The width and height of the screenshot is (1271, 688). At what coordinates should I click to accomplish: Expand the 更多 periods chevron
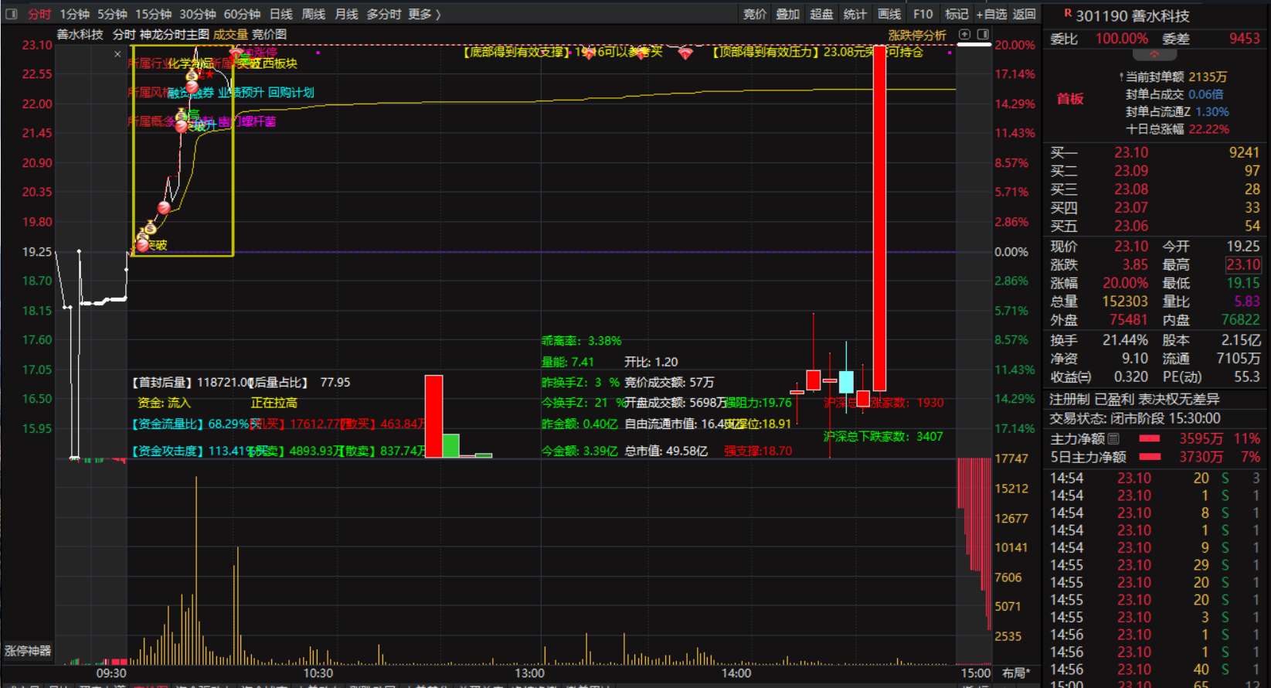click(x=424, y=14)
